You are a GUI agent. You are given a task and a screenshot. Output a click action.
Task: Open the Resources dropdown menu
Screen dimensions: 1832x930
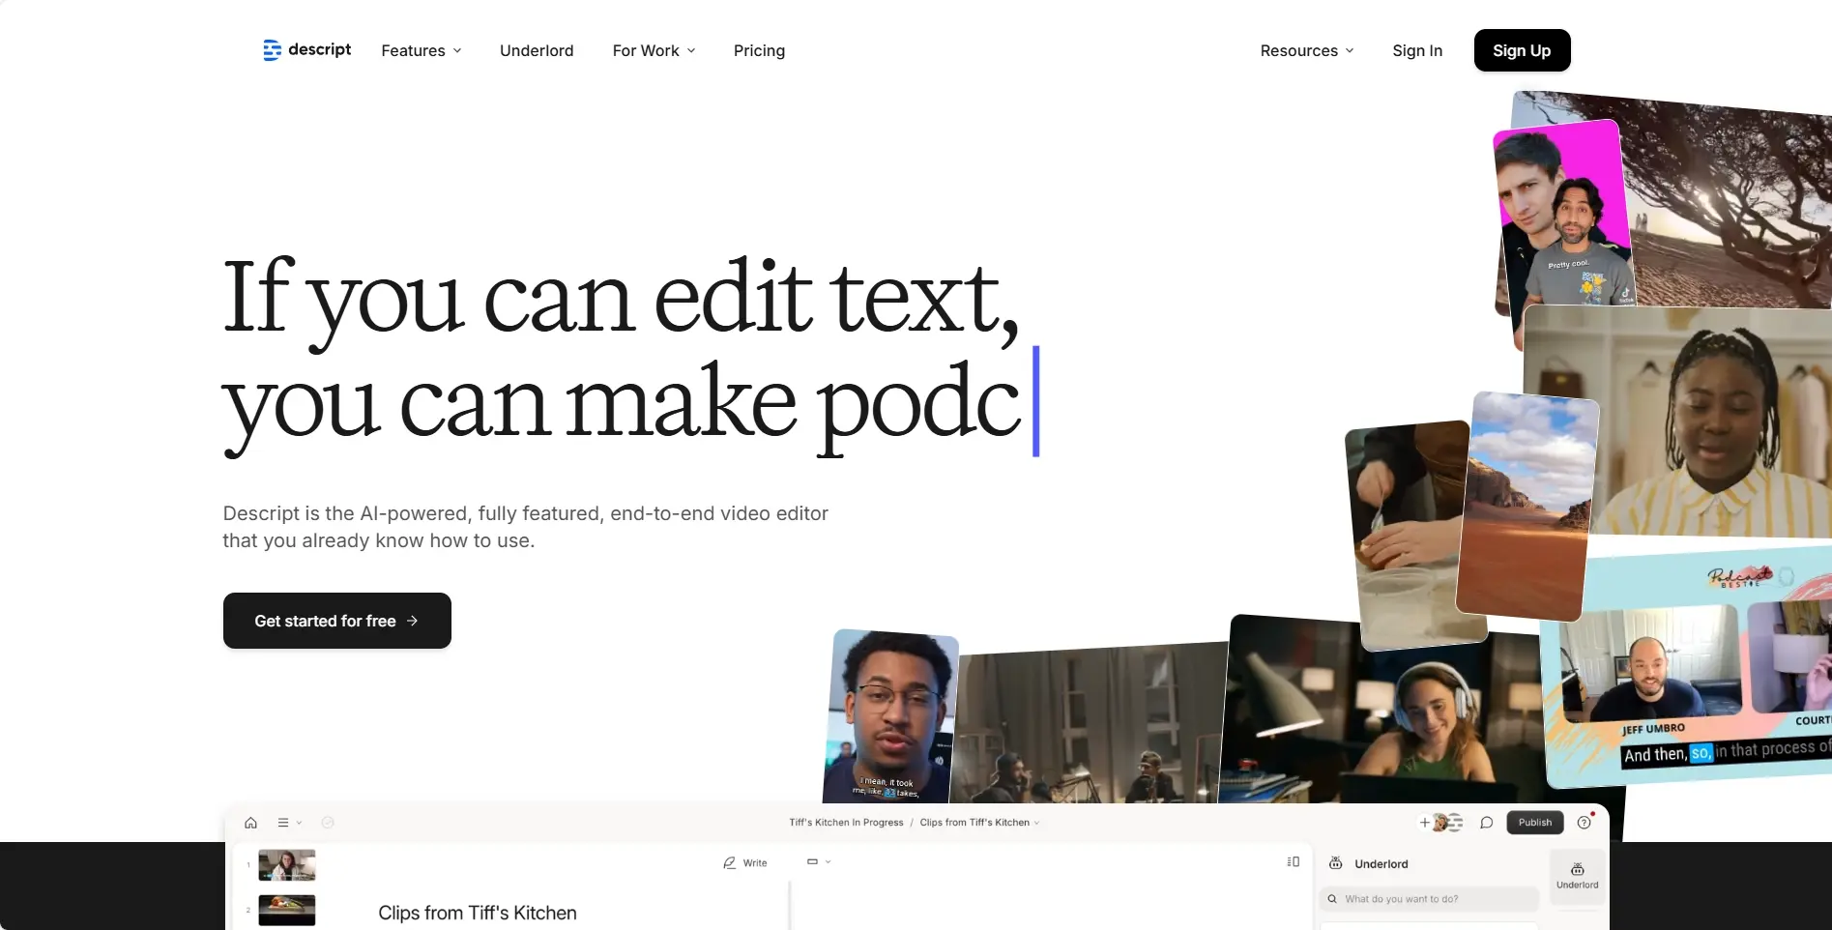point(1306,50)
